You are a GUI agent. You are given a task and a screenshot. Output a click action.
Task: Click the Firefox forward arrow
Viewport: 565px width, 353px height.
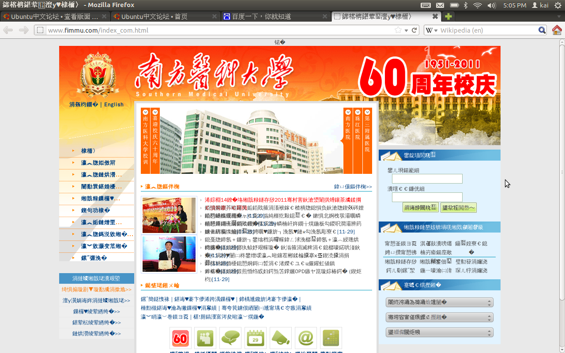(24, 30)
